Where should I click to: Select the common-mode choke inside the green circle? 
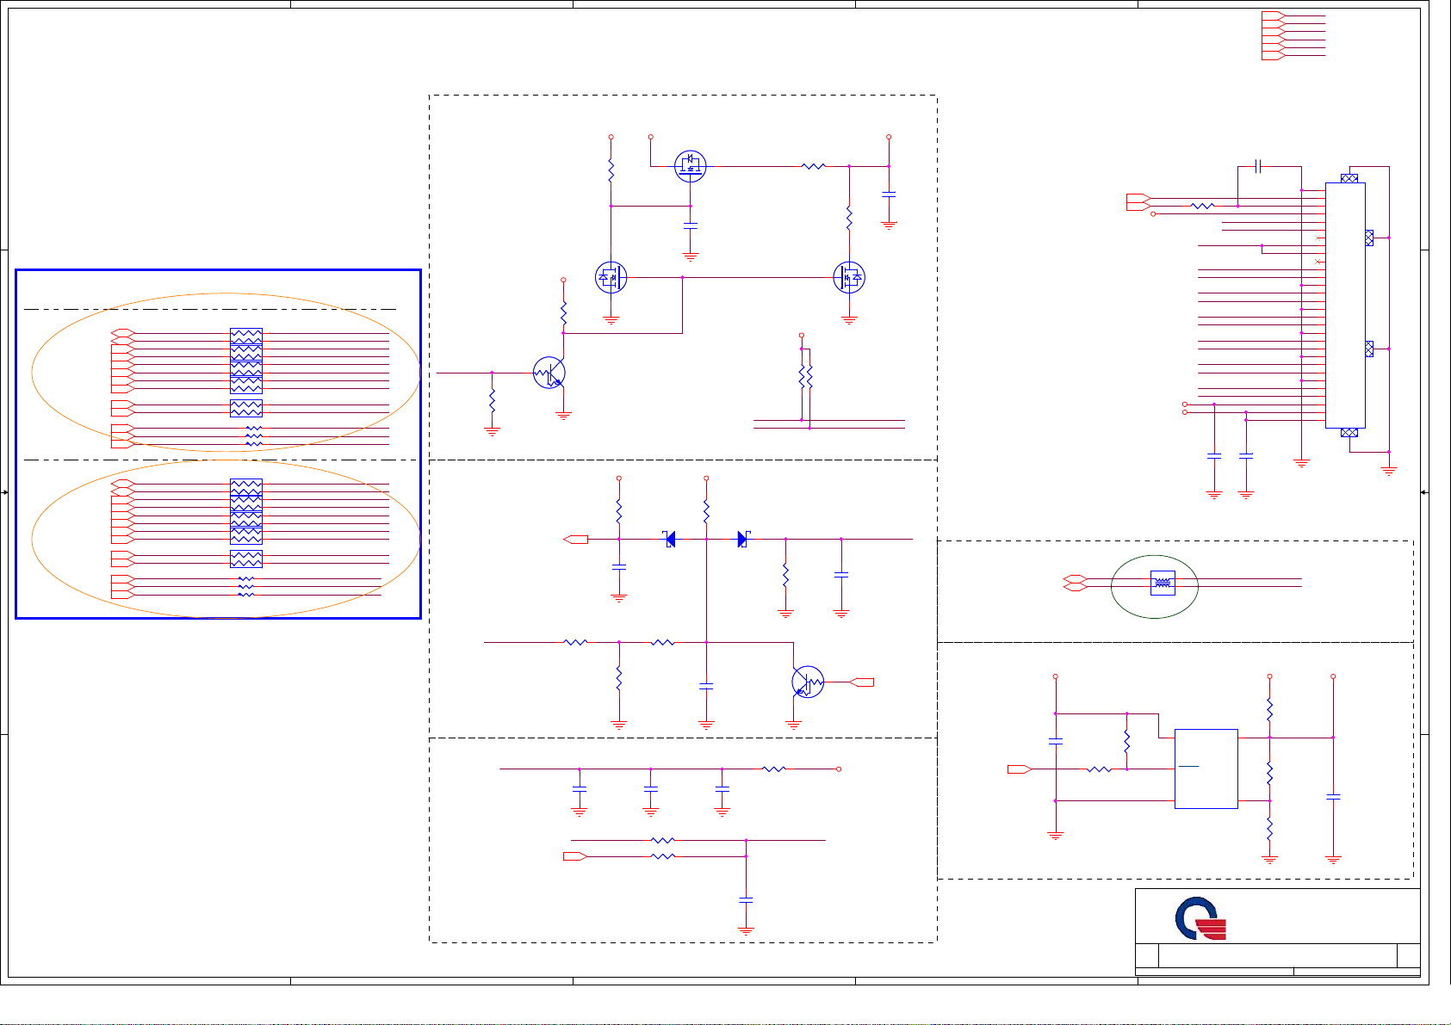tap(1163, 583)
